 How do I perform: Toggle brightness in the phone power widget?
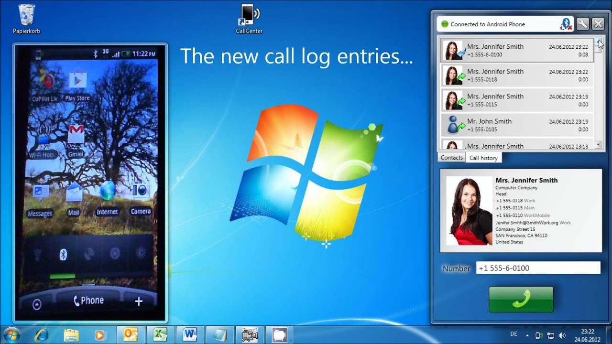point(140,253)
